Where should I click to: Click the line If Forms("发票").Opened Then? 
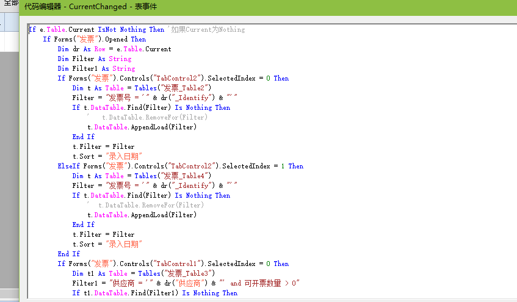(x=94, y=39)
